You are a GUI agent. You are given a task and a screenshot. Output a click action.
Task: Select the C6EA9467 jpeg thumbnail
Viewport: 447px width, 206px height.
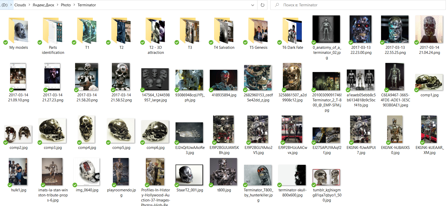(x=395, y=77)
